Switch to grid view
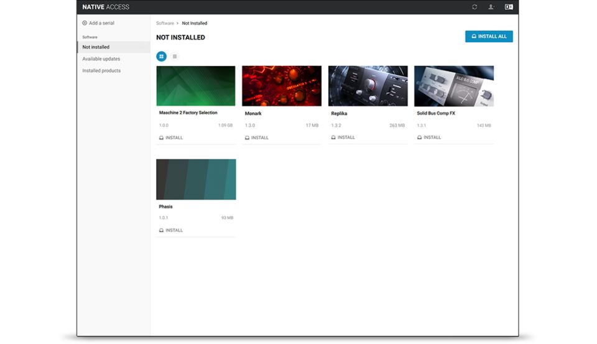597x344 pixels. click(x=161, y=56)
